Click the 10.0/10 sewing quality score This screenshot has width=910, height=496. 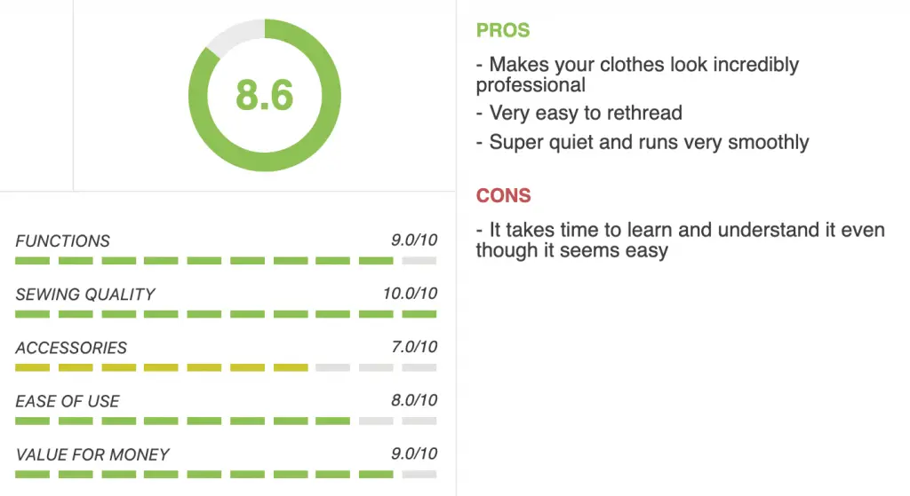click(410, 293)
